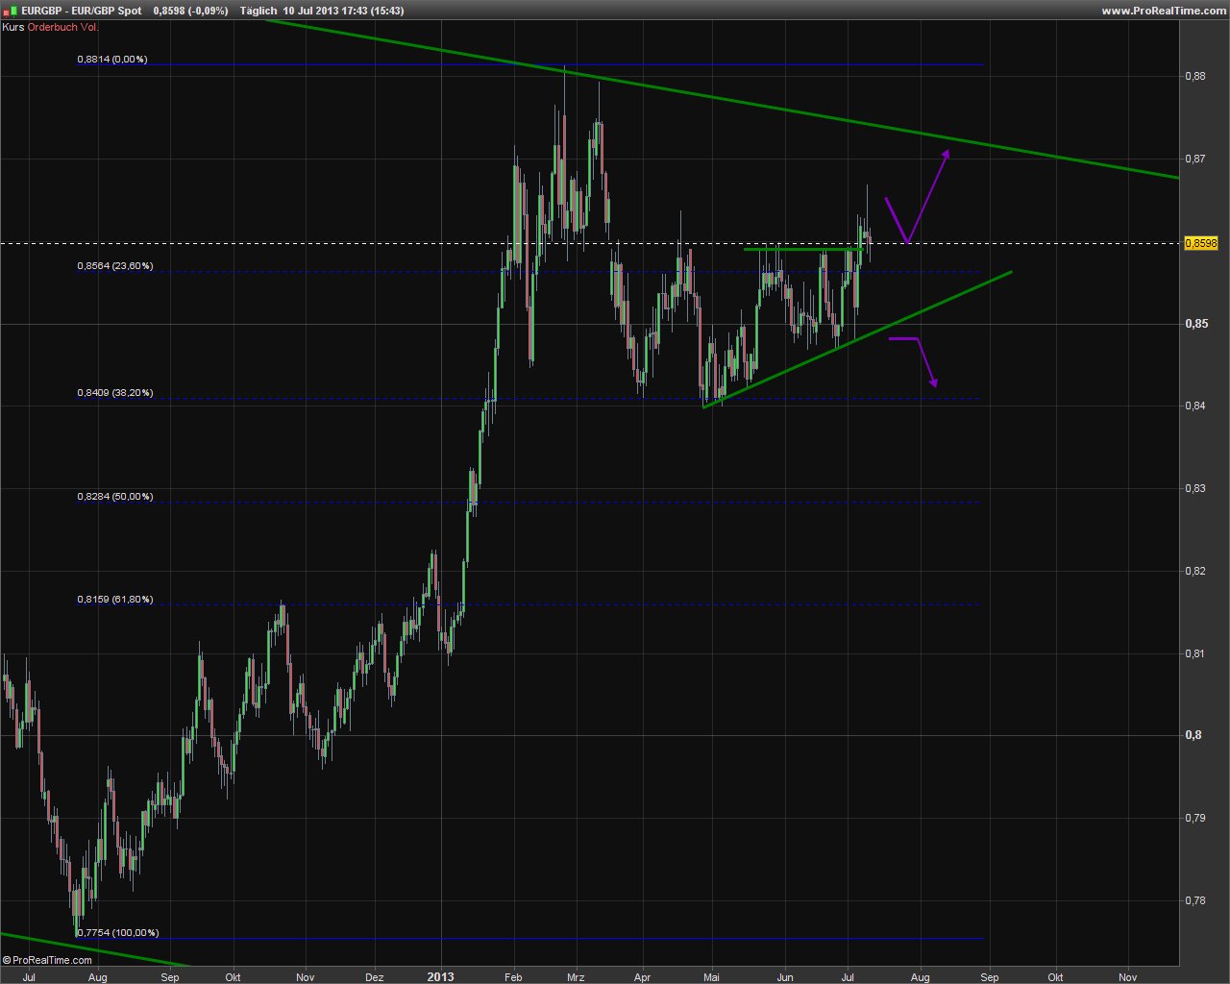Click the Apr month label on time axis
This screenshot has width=1230, height=984.
click(643, 977)
